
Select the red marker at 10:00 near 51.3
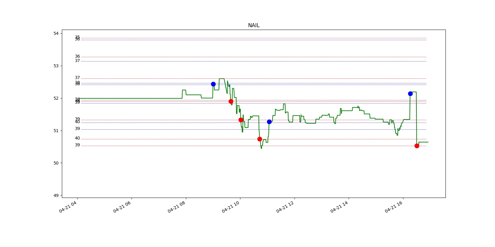[x=241, y=120]
